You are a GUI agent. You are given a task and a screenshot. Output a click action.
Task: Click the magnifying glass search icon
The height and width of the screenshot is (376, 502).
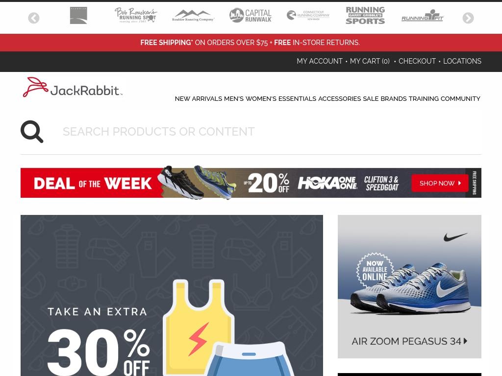pyautogui.click(x=32, y=131)
